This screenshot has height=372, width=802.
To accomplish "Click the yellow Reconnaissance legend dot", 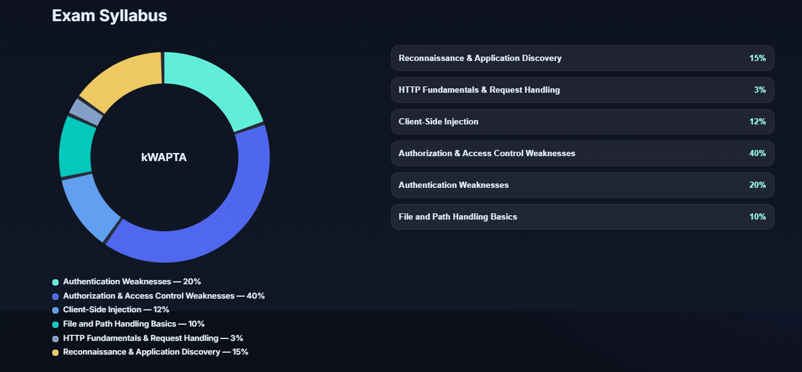I will 55,353.
